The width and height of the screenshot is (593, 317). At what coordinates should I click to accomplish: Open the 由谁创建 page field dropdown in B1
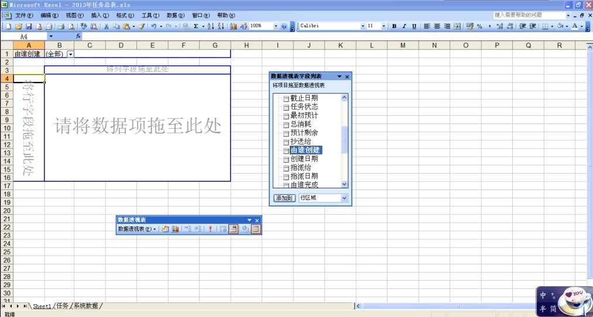tap(70, 54)
